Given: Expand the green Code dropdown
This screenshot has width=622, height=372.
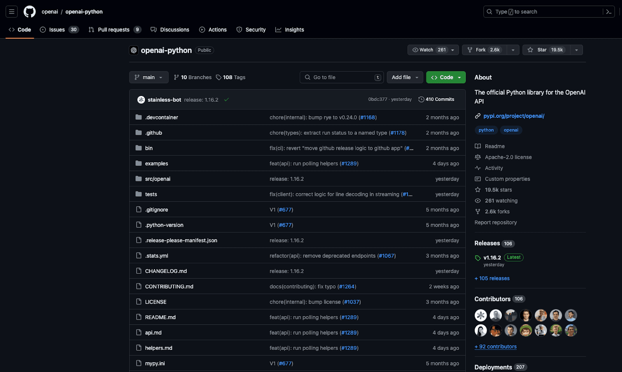Looking at the screenshot, I should pos(446,77).
